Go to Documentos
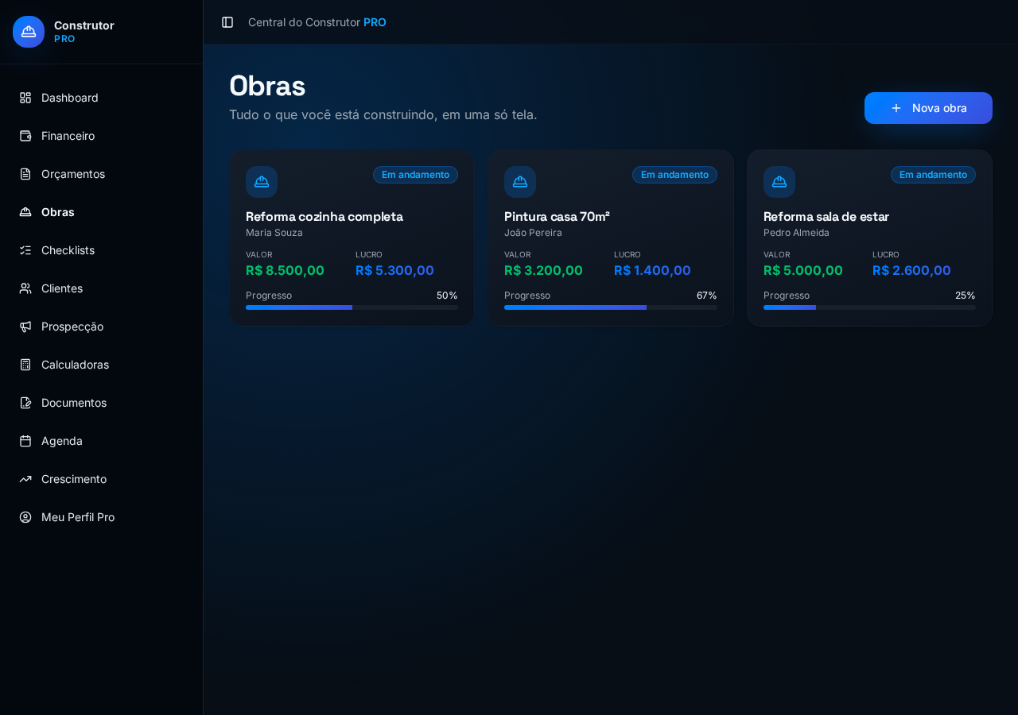This screenshot has height=715, width=1018. 101,403
